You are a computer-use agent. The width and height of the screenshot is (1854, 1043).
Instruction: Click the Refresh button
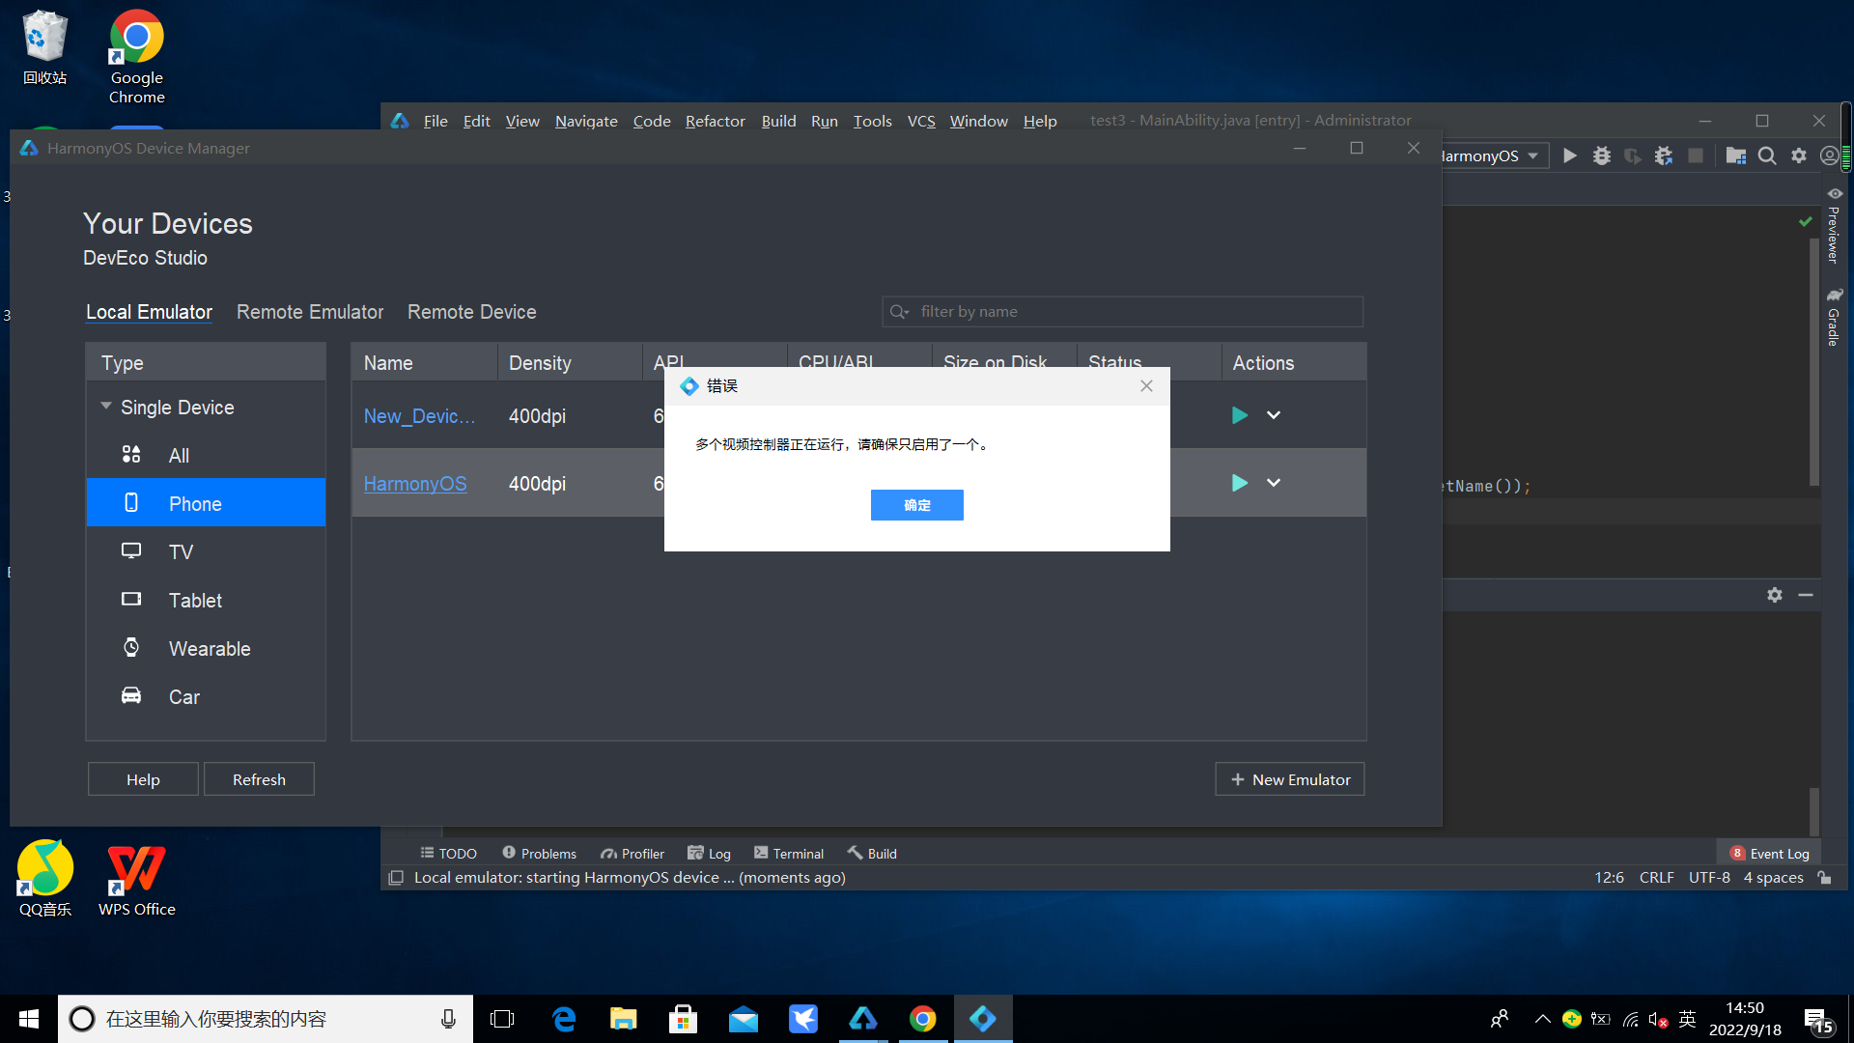[259, 779]
